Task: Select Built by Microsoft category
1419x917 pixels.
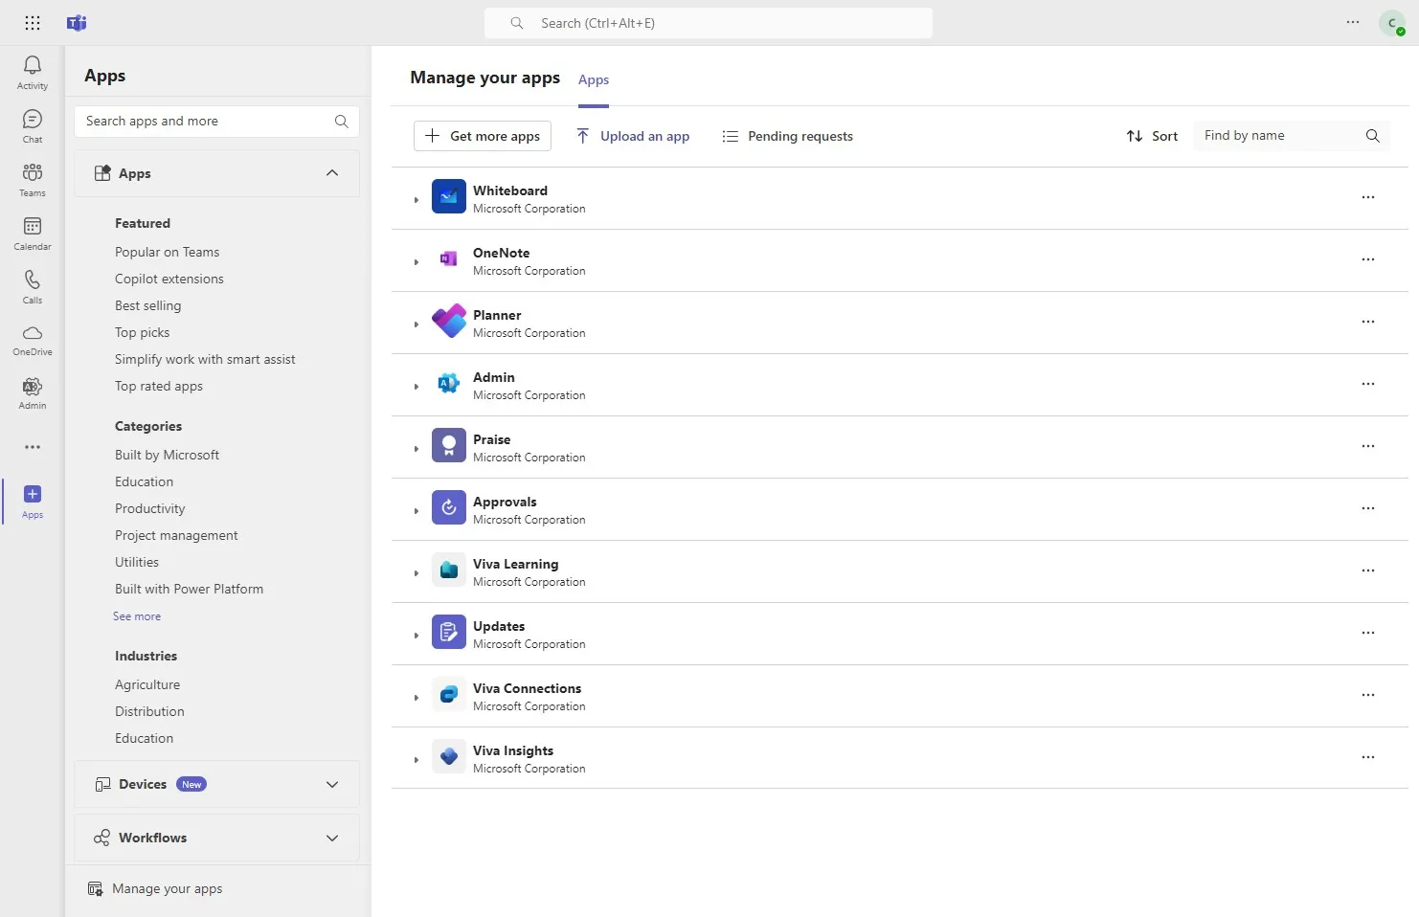Action: [x=168, y=455]
